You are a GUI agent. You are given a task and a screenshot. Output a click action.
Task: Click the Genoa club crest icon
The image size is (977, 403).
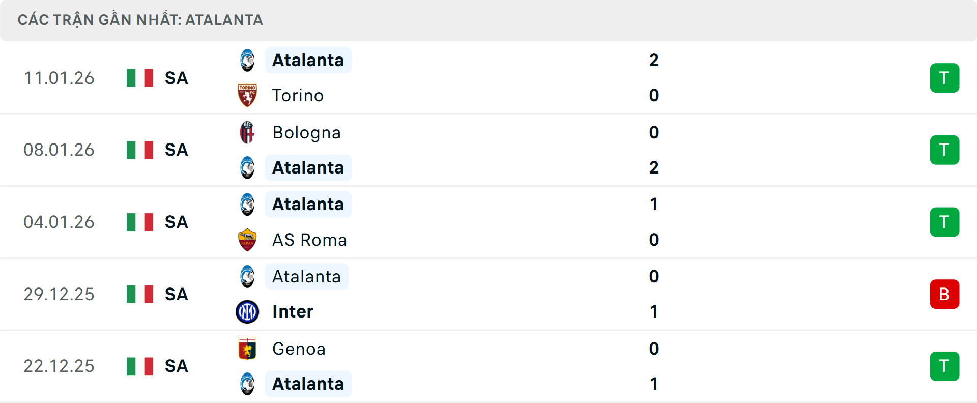click(x=247, y=349)
